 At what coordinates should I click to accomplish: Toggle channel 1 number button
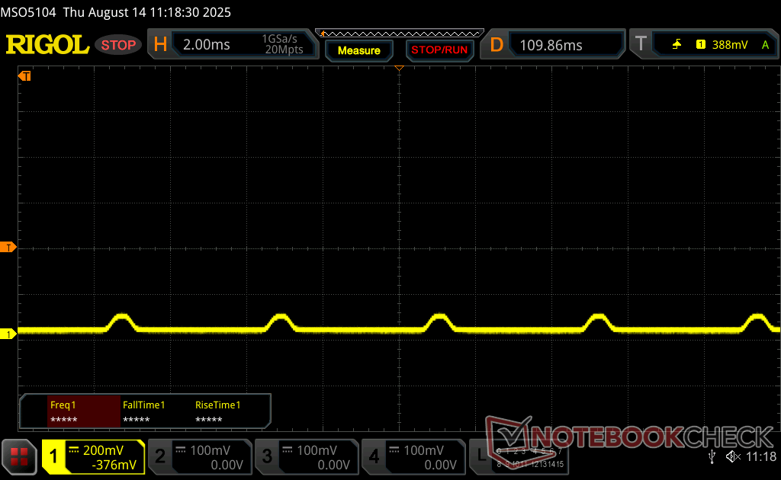[x=53, y=456]
